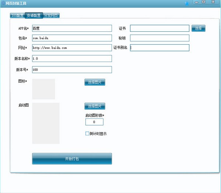Viewport: 221px width, 193px height.
Task: Enable the 倒计时显示 checkbox
Action: click(x=87, y=134)
